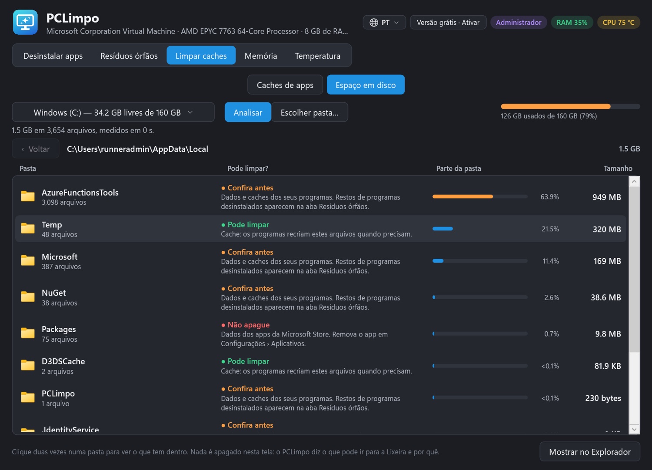Click the globe language icon
652x470 pixels.
point(374,23)
